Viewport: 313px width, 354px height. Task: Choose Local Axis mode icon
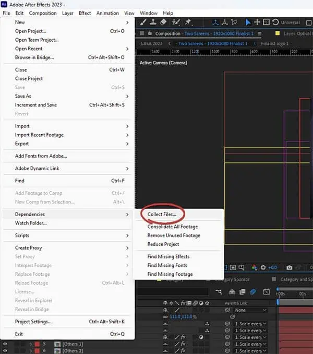[x=215, y=22]
